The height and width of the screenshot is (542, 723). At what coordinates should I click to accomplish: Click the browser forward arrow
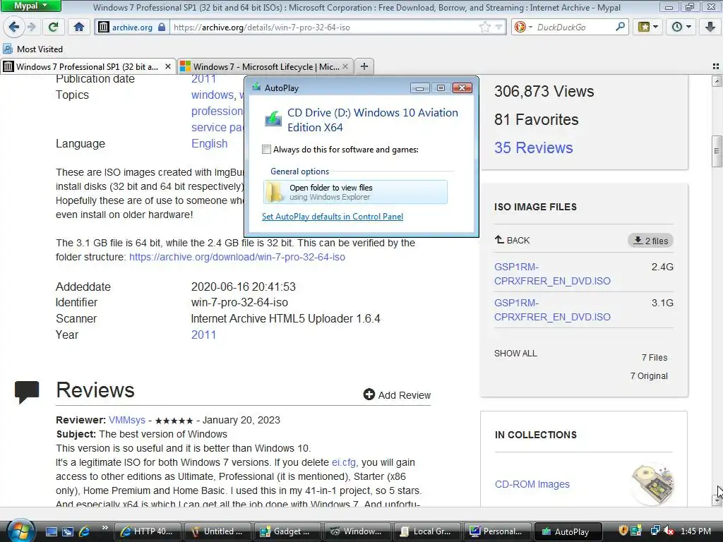pyautogui.click(x=31, y=28)
